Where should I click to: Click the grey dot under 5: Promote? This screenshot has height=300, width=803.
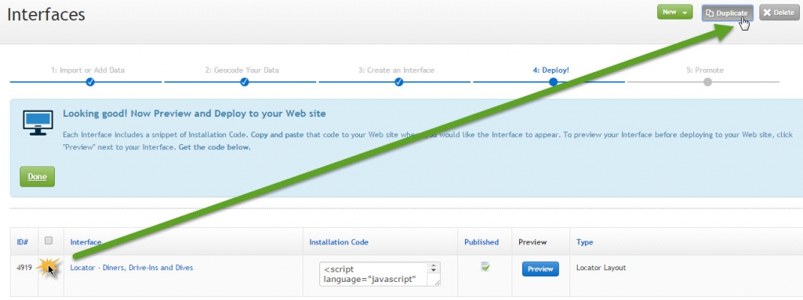click(x=708, y=82)
